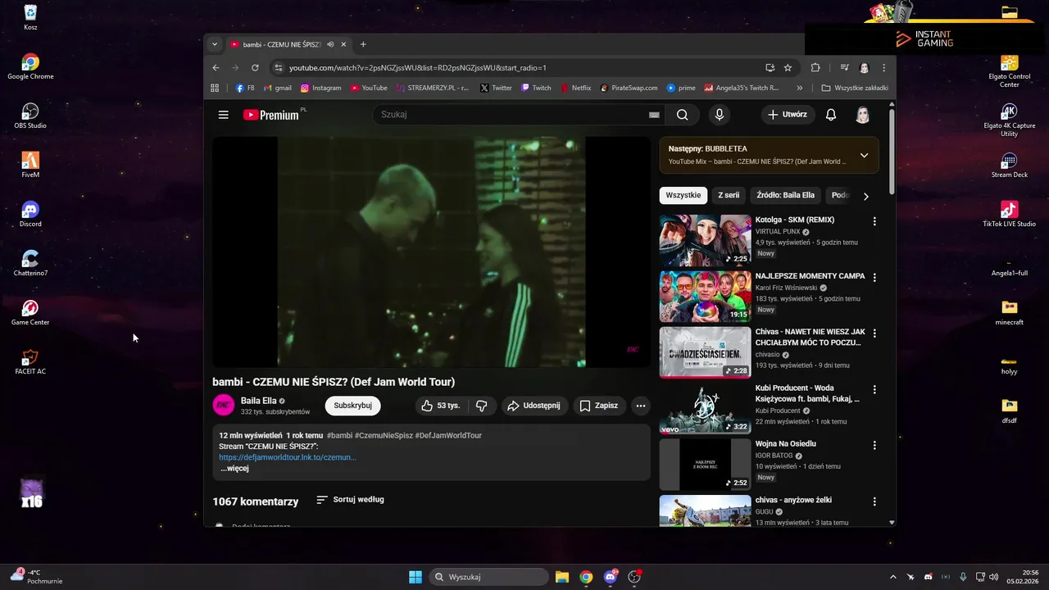Open the defjamworldtour.lnk.to link

coord(287,457)
